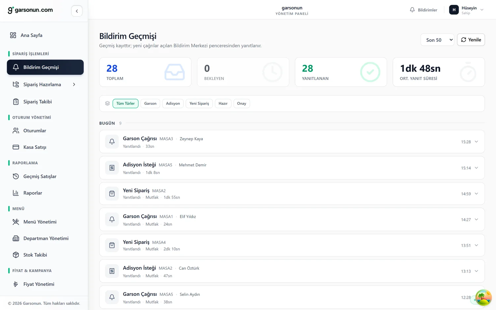Collapse the sidebar with the arrow button

coord(77,11)
